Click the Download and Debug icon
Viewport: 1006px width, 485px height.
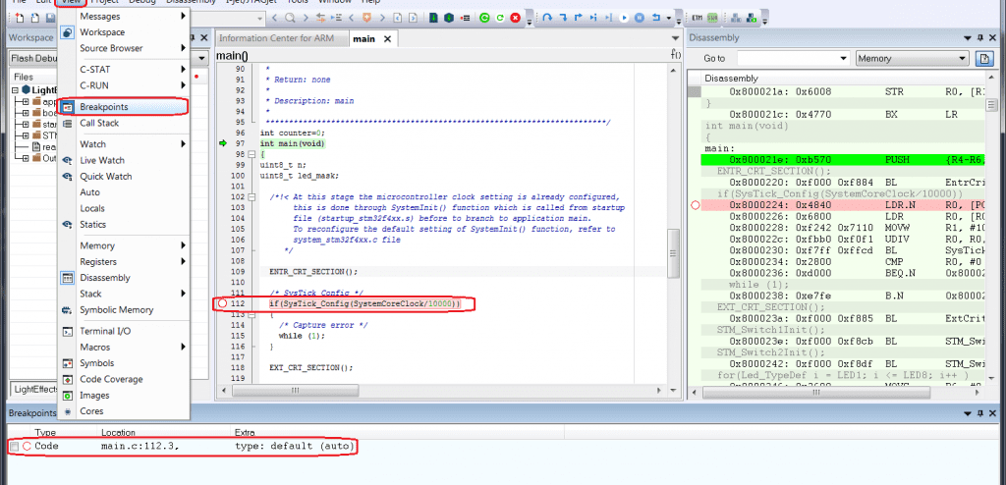pos(433,19)
